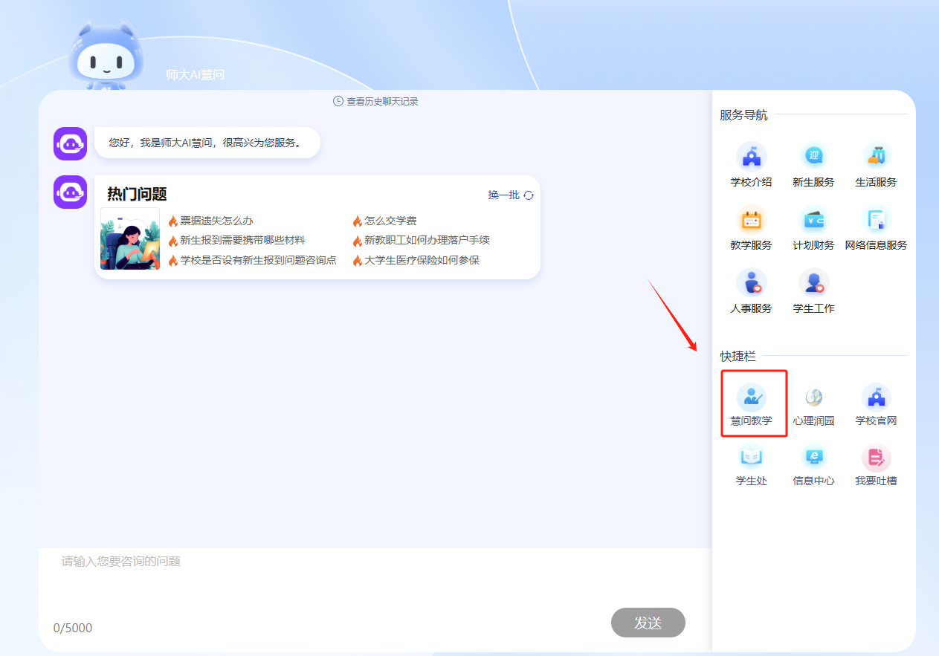Open the 学生工作 icon
The height and width of the screenshot is (656, 939).
coord(813,283)
